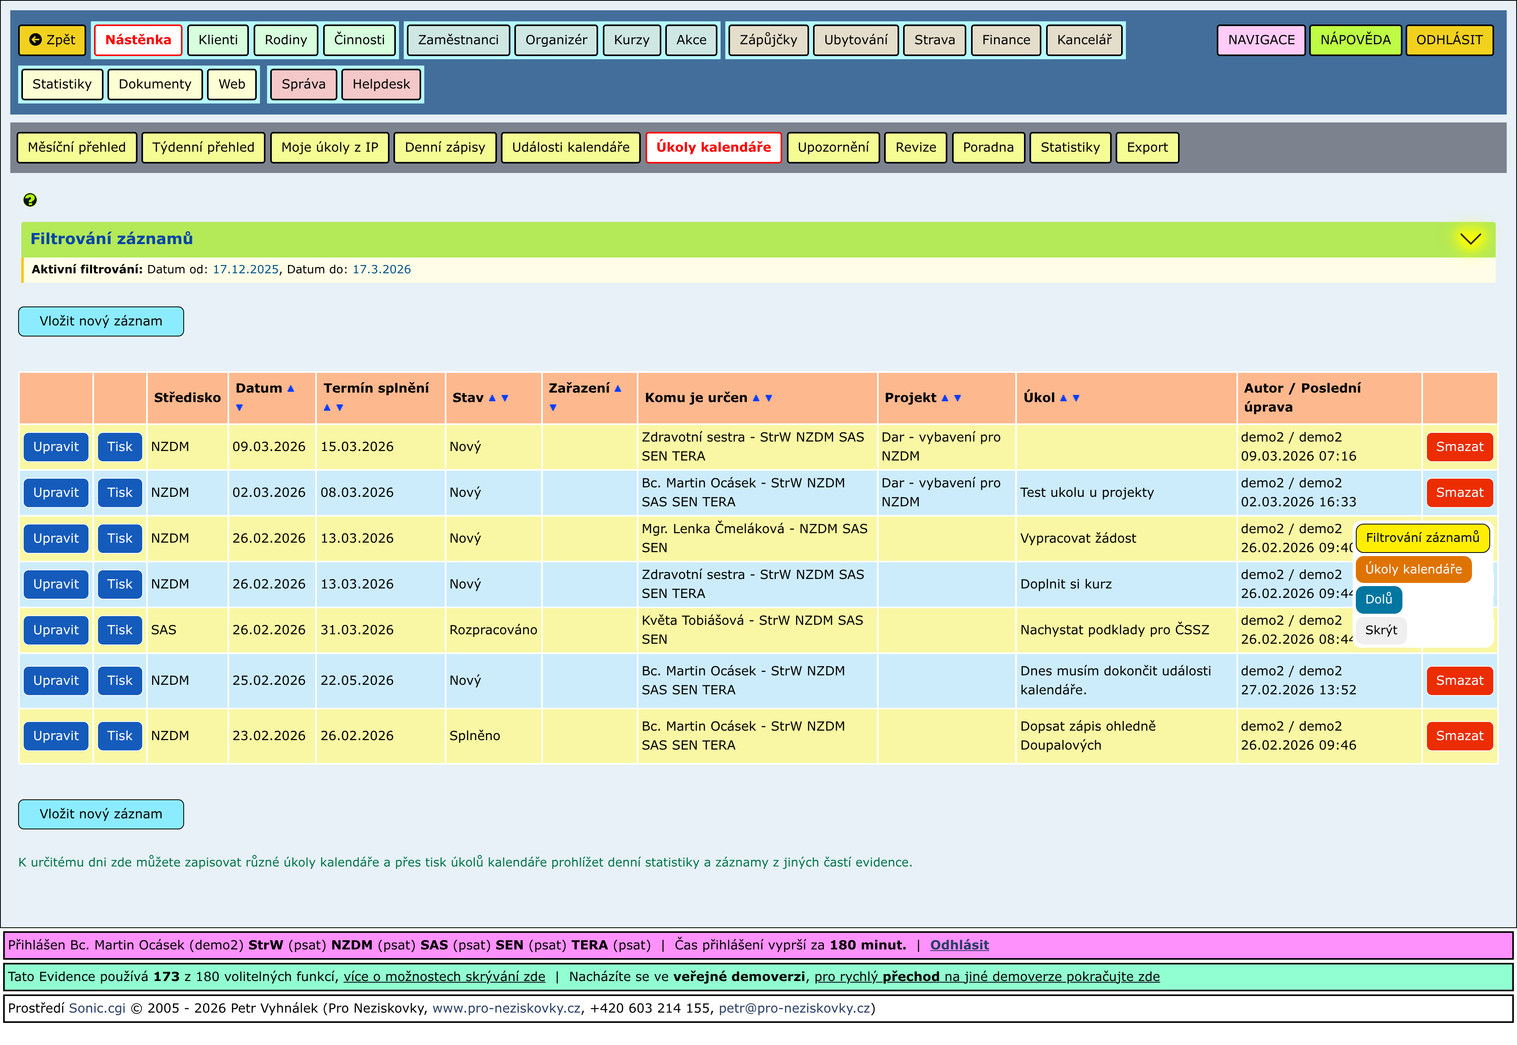Image resolution: width=1517 pixels, height=1045 pixels.
Task: Sort Komu je určen descending arrow
Action: (x=769, y=398)
